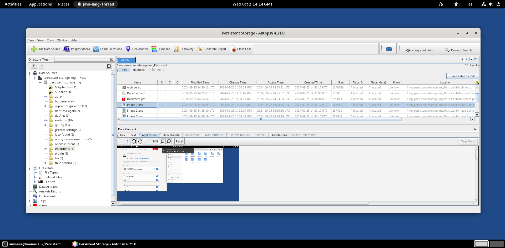The height and width of the screenshot is (248, 505).
Task: Click the Save Table as CSV button
Action: [462, 76]
